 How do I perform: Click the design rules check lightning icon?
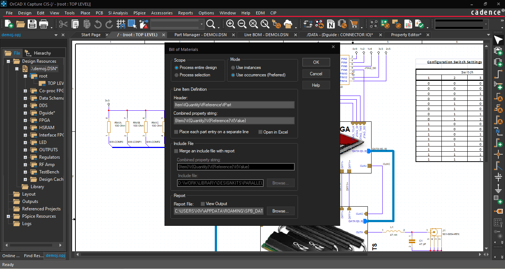pyautogui.click(x=420, y=24)
